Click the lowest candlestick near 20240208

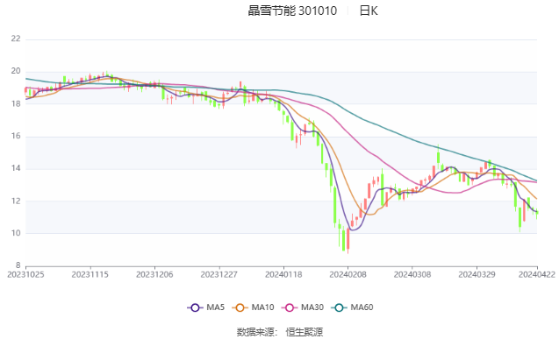pyautogui.click(x=348, y=239)
